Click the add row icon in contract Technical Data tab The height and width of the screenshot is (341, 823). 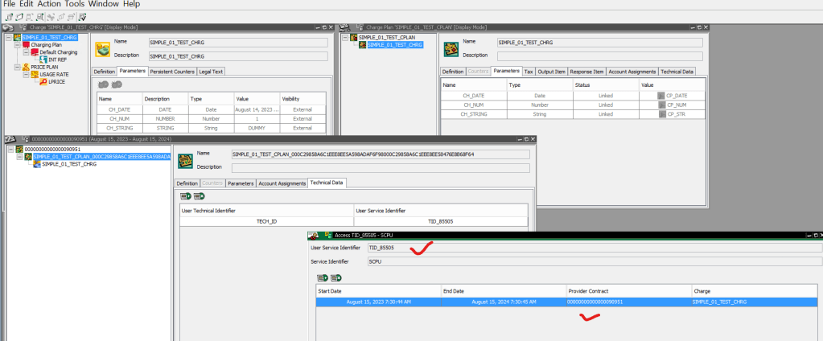pyautogui.click(x=186, y=196)
